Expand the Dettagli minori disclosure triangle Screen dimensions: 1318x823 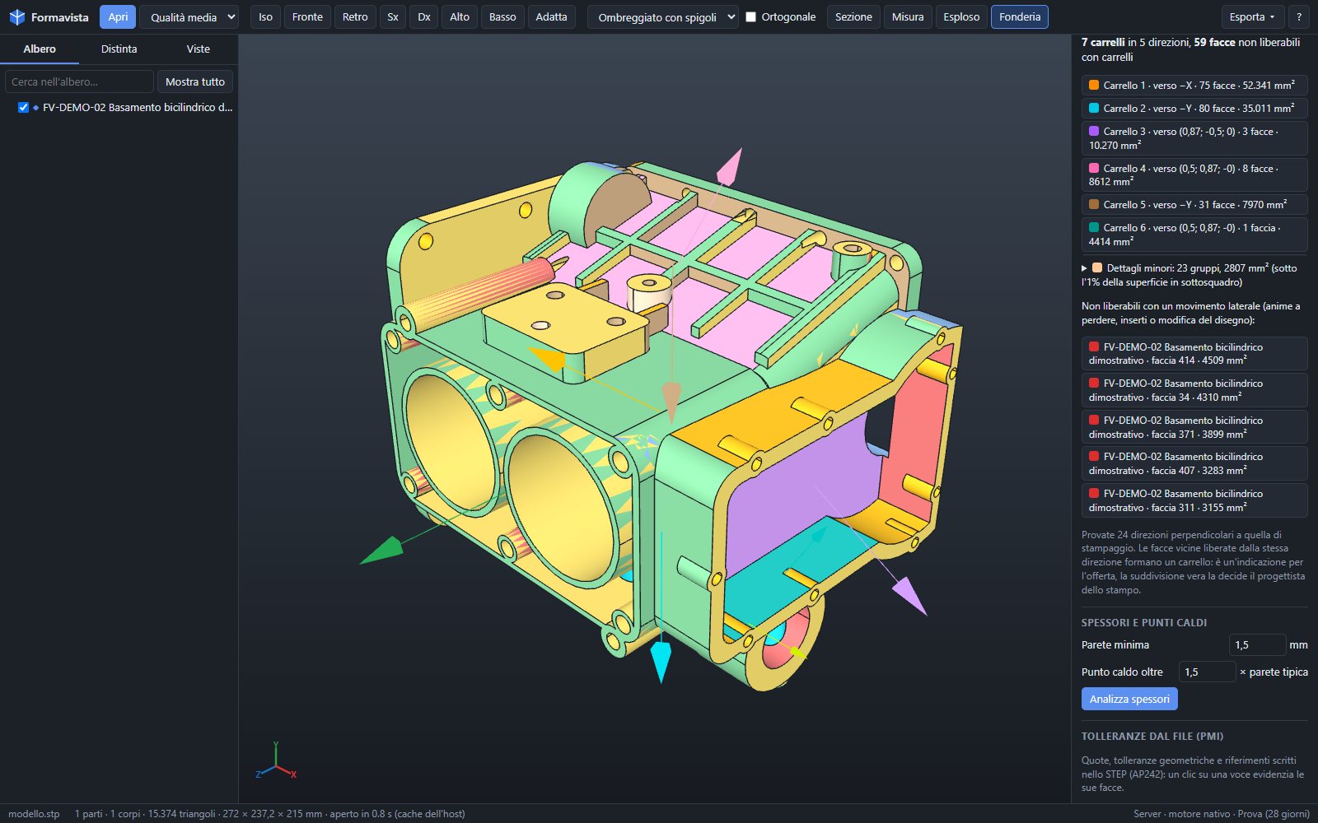[1084, 268]
